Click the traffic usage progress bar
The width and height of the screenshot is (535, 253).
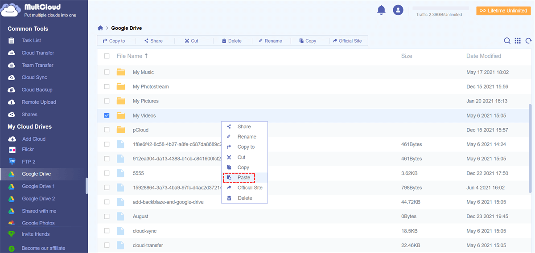[x=440, y=8]
